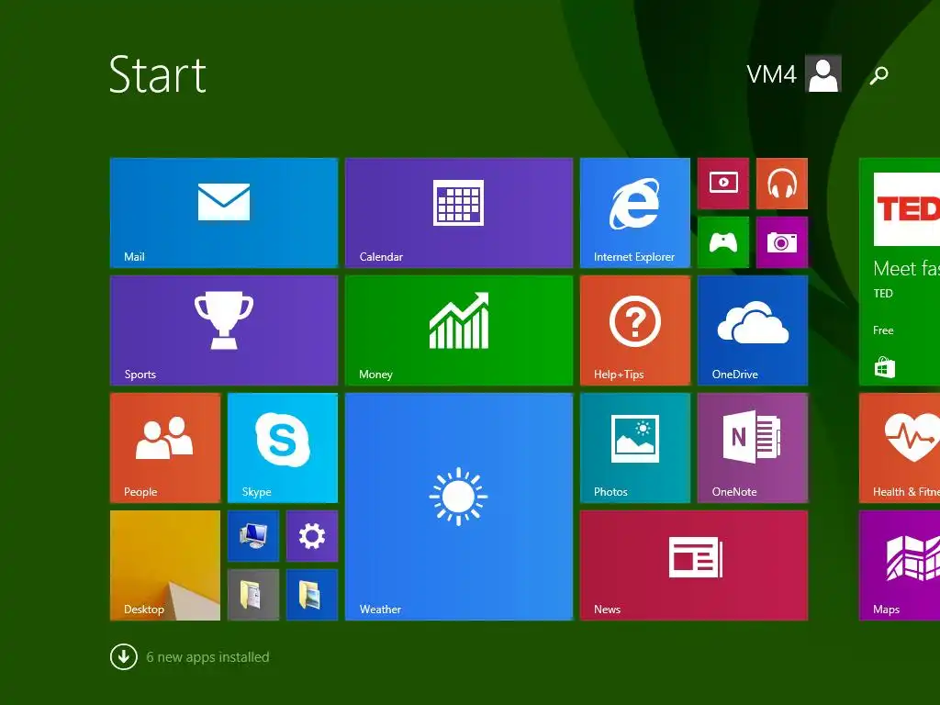This screenshot has height=705, width=940.
Task: Open the People tile
Action: click(x=165, y=448)
